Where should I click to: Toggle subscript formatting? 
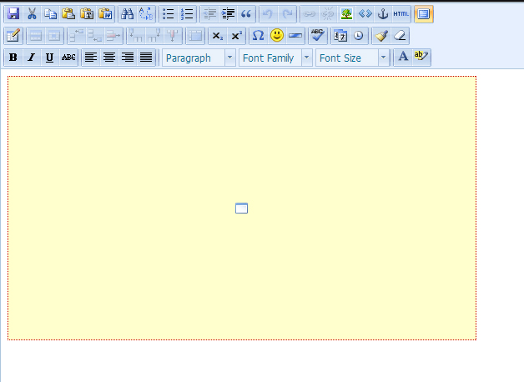218,36
